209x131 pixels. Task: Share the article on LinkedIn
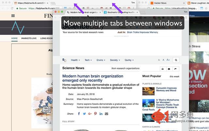pos(101,114)
